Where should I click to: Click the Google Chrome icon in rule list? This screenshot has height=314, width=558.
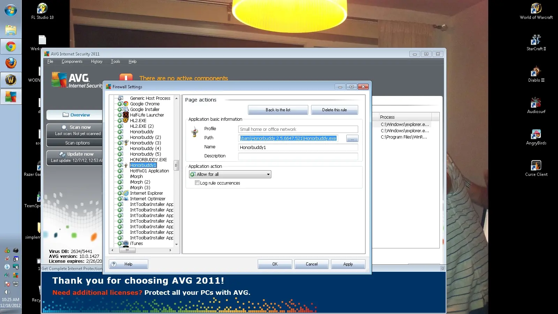tap(126, 104)
